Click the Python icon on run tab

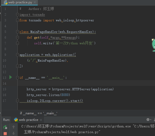[x=16, y=120]
